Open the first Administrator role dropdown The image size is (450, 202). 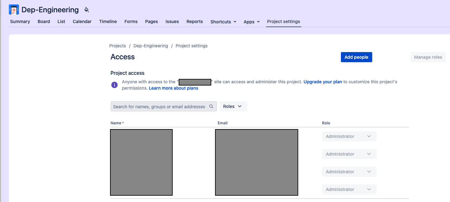point(349,136)
